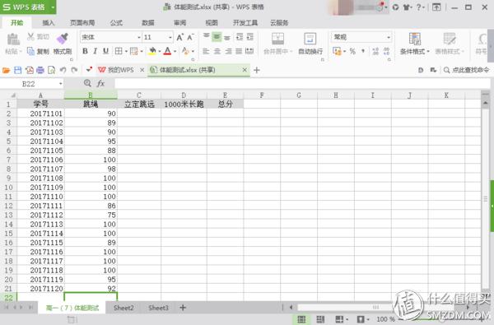Decrease font size with smaller A icon
Screen dimensions: 494x325
click(190, 37)
